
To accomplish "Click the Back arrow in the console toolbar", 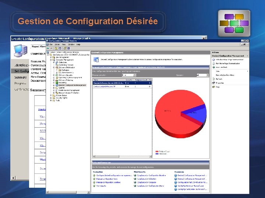I will pyautogui.click(x=47, y=48).
